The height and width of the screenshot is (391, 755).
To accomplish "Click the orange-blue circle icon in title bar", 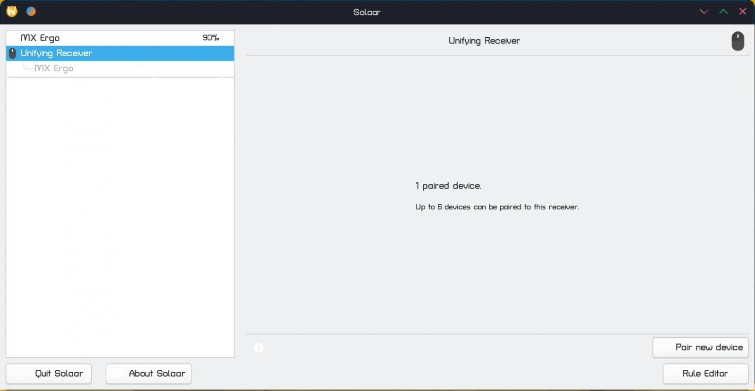I will click(31, 11).
